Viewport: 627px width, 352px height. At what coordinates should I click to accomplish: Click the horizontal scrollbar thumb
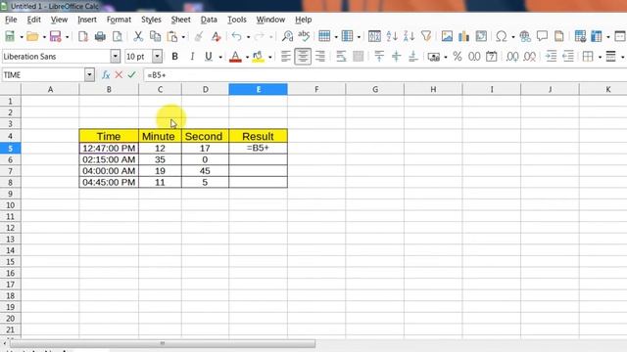click(x=163, y=343)
